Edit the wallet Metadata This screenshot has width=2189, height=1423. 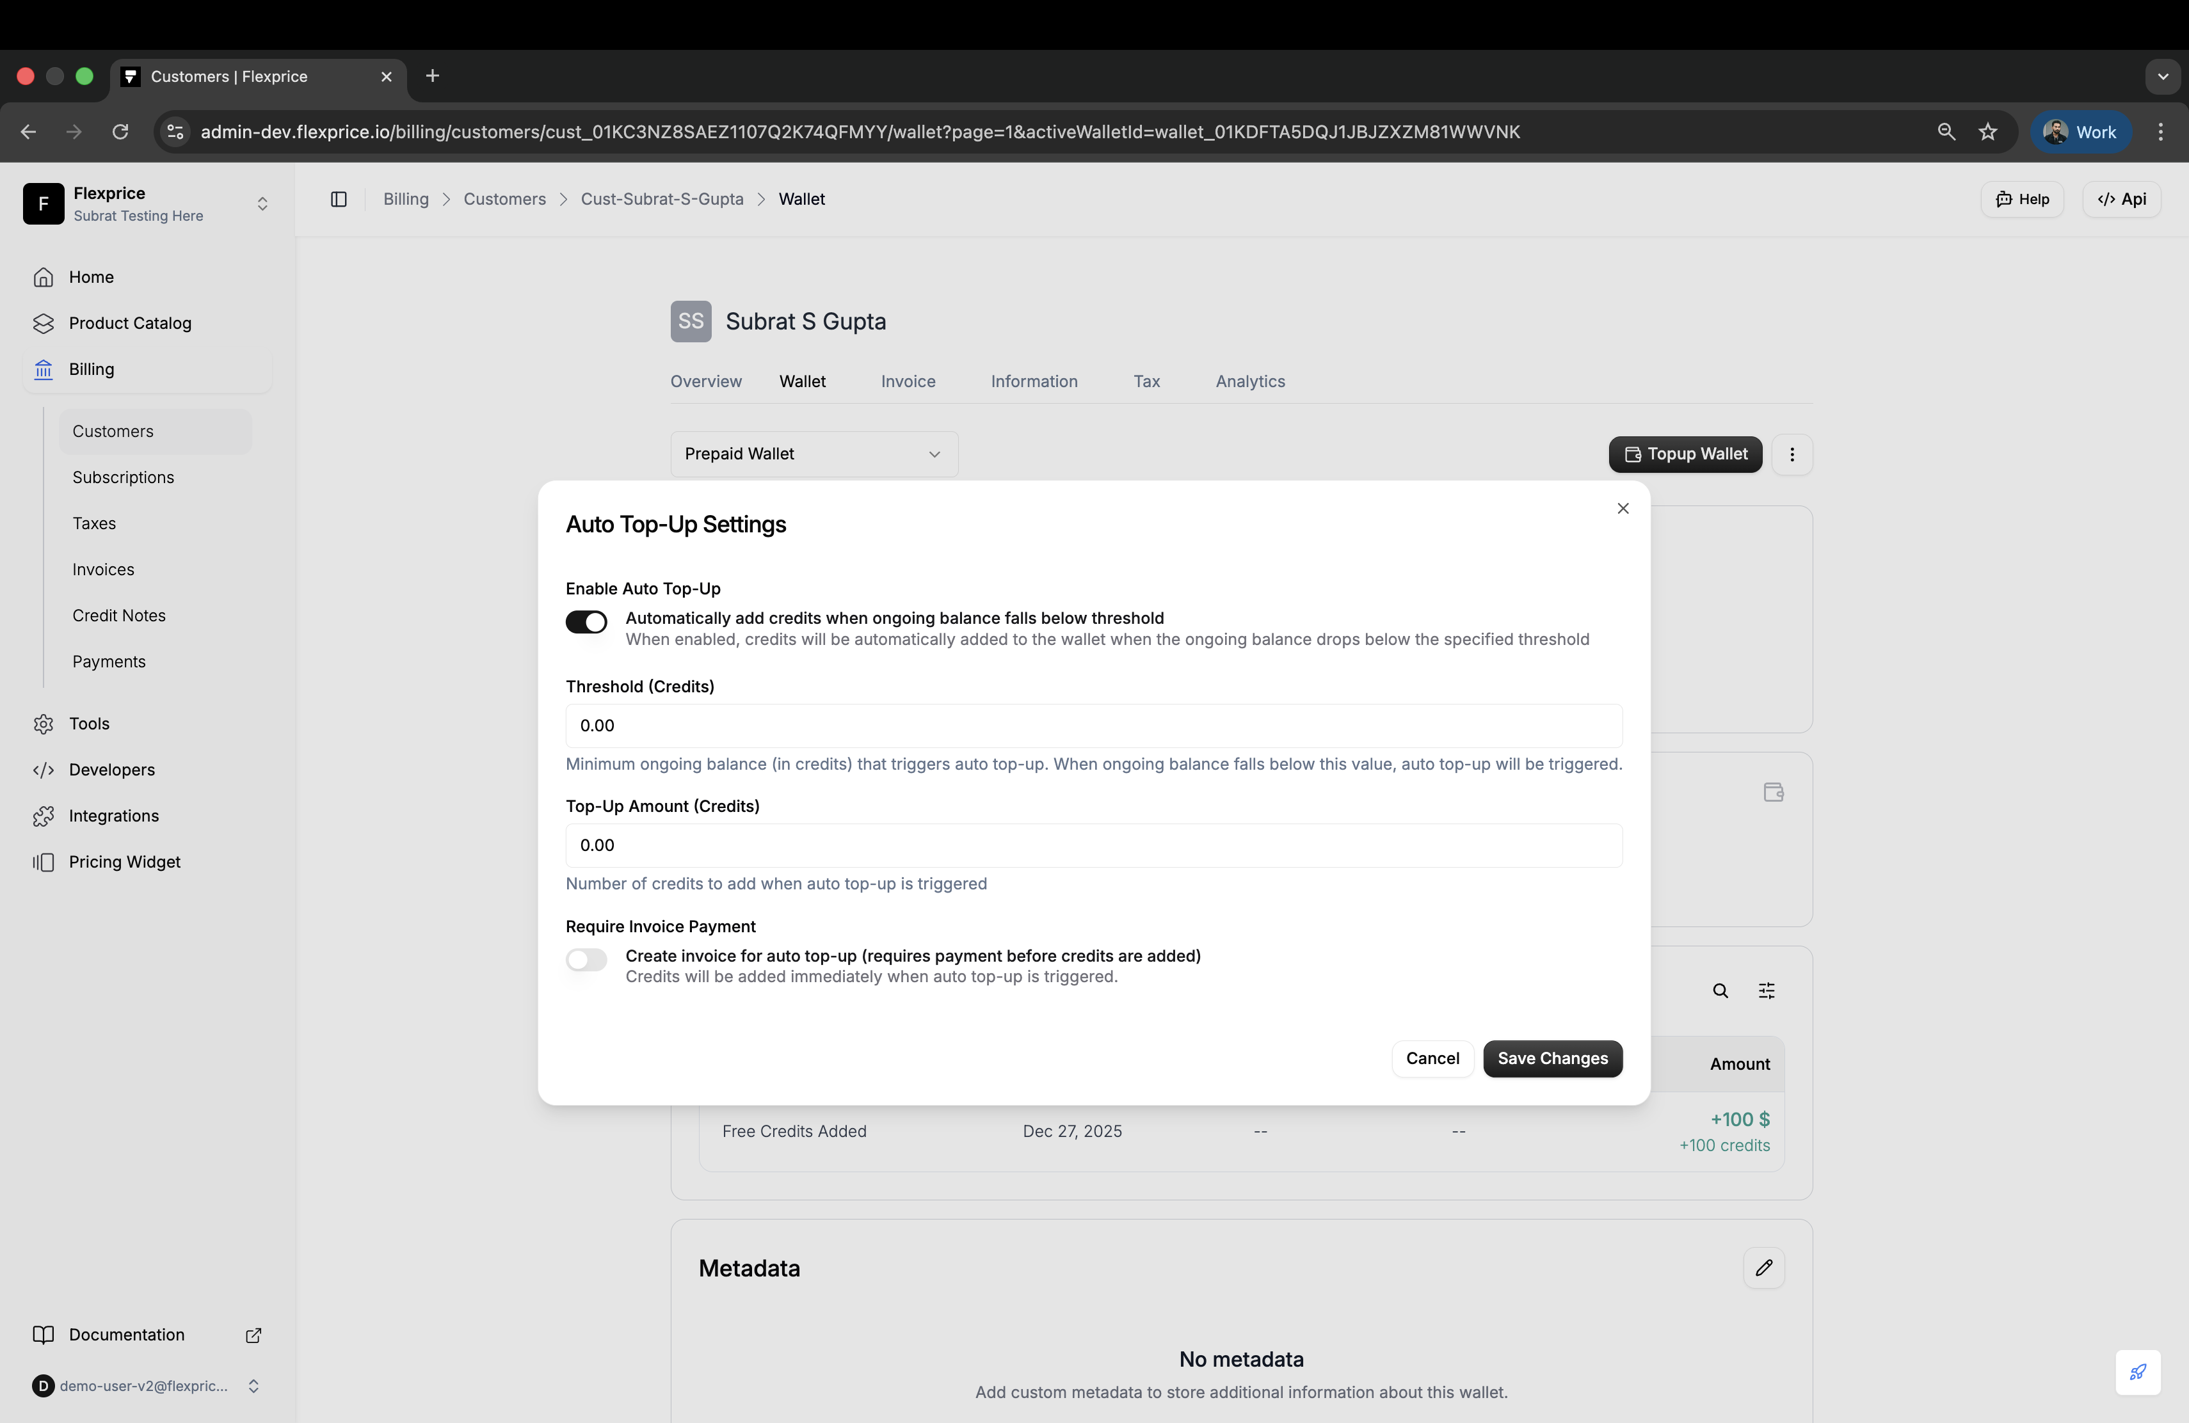point(1763,1268)
